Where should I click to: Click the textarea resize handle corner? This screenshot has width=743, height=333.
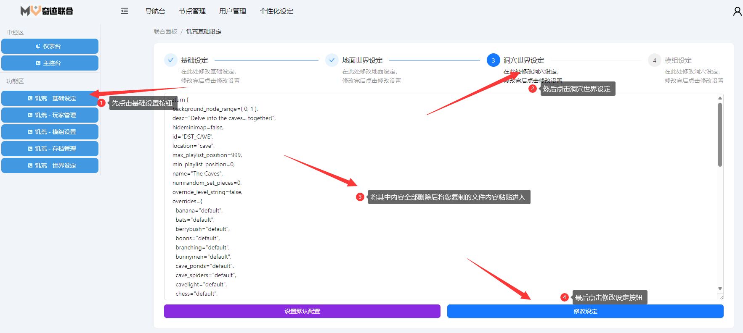pyautogui.click(x=720, y=296)
